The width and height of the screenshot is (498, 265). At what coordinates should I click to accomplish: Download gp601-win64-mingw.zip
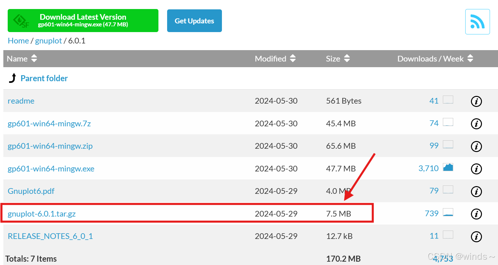(x=50, y=146)
